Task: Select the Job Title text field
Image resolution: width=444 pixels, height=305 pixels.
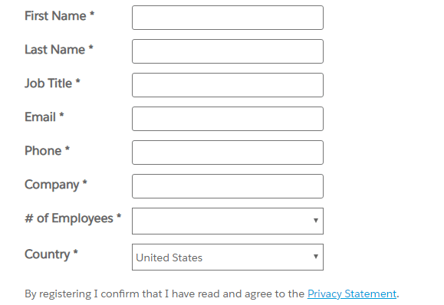Action: (x=228, y=85)
